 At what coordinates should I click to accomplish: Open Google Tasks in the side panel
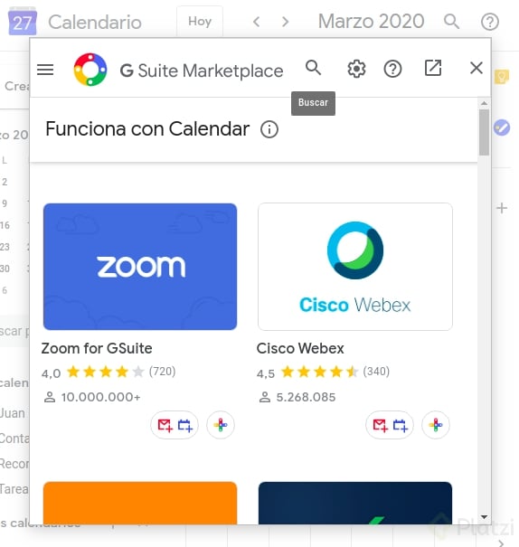(502, 127)
